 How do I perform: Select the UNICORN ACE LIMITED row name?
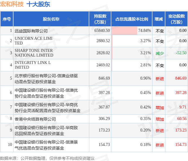pyautogui.click(x=33, y=41)
